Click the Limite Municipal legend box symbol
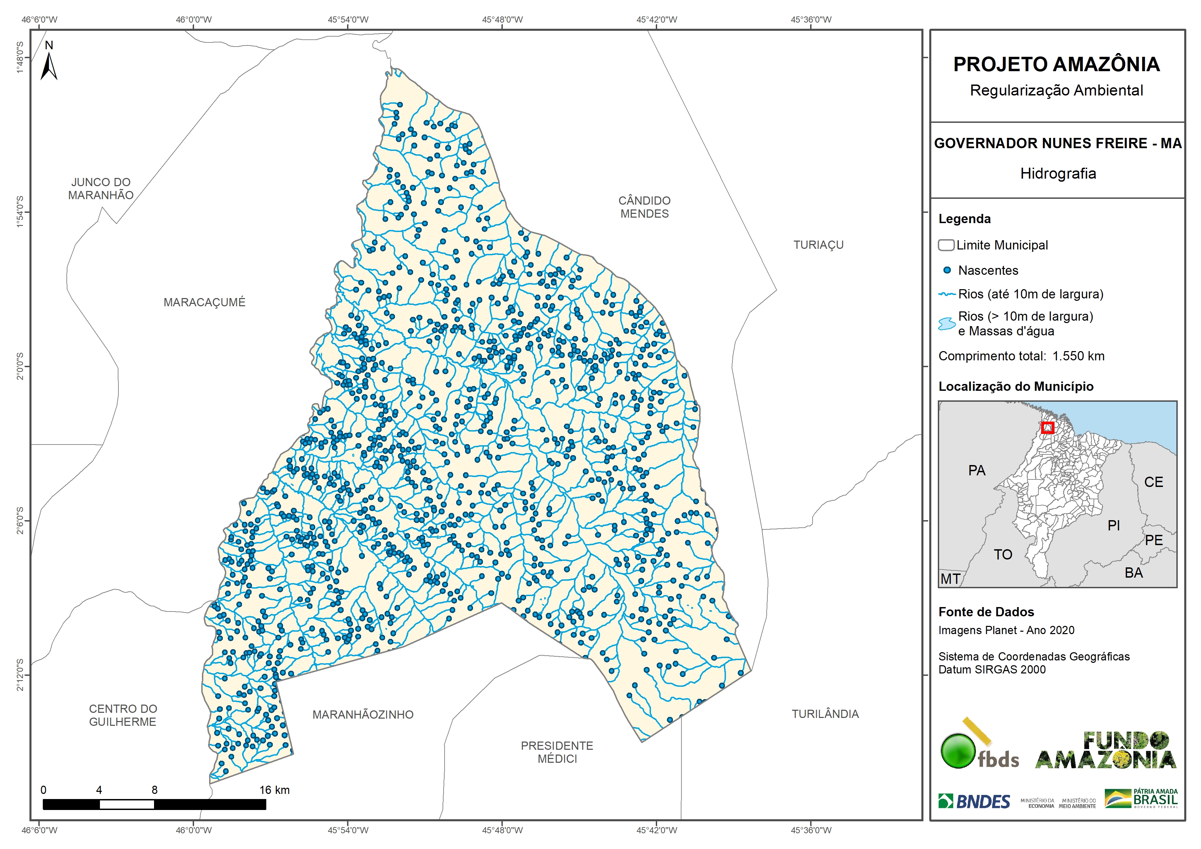The height and width of the screenshot is (849, 1201). pyautogui.click(x=946, y=245)
